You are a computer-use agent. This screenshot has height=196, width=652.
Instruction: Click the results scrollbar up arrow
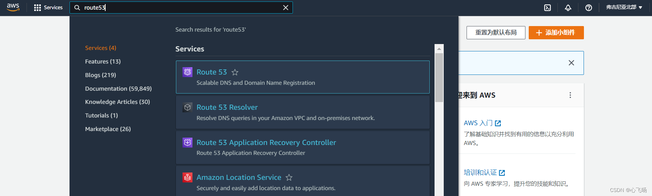[x=439, y=48]
